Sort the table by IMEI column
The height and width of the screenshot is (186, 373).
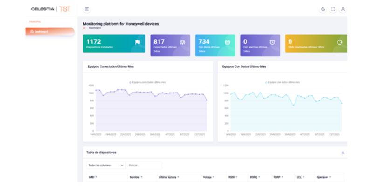(92, 177)
